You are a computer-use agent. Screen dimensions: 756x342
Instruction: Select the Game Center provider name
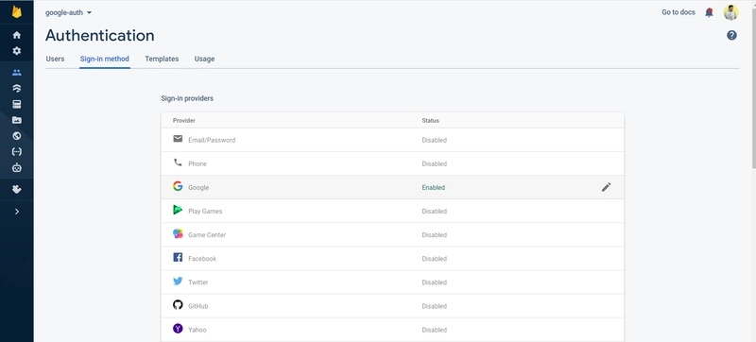pyautogui.click(x=207, y=235)
